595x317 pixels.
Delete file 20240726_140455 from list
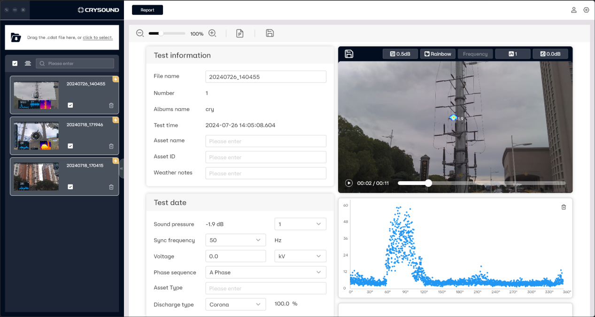point(111,105)
